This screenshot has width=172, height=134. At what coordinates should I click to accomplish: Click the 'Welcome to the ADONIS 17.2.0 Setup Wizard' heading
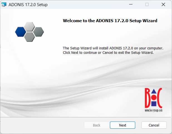[110, 21]
